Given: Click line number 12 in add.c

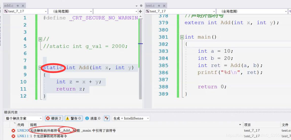Looking at the screenshot, I should [x=23, y=96].
